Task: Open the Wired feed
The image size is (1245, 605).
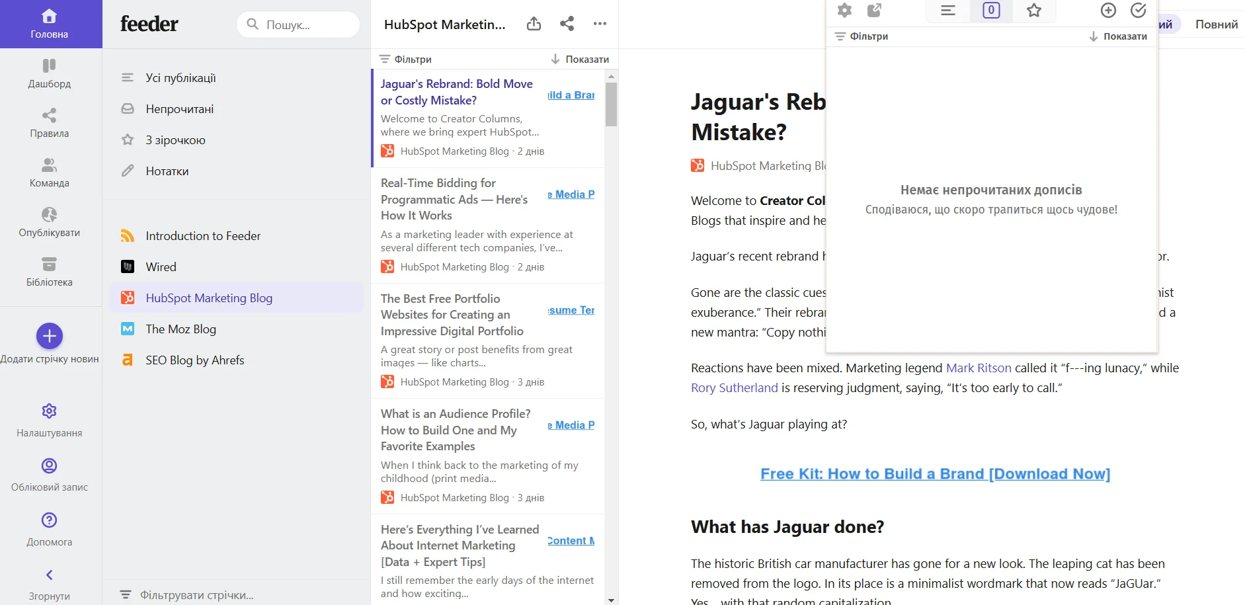Action: coord(237,267)
